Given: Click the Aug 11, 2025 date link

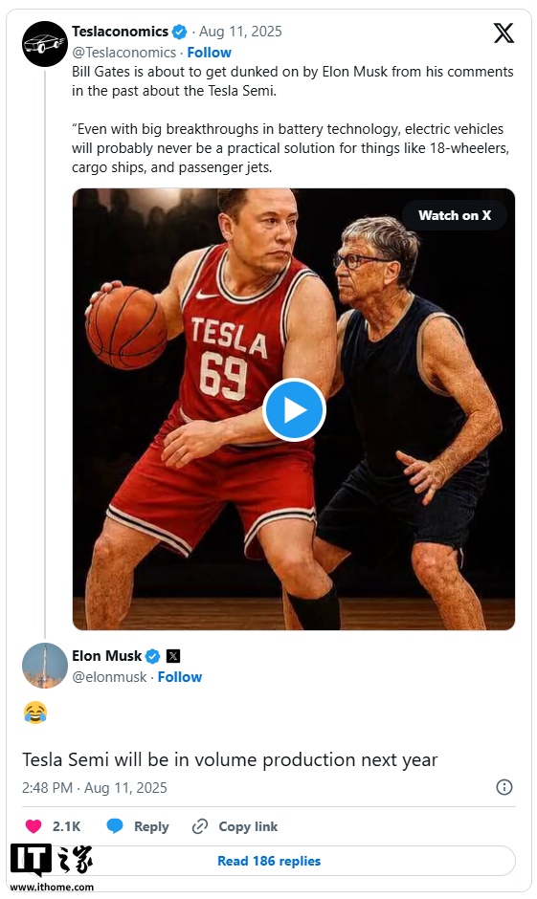Looking at the screenshot, I should click(x=240, y=32).
